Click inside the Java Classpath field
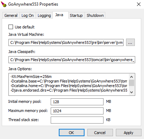Image resolution: width=144 pixels, height=139 pixels. (x=72, y=60)
